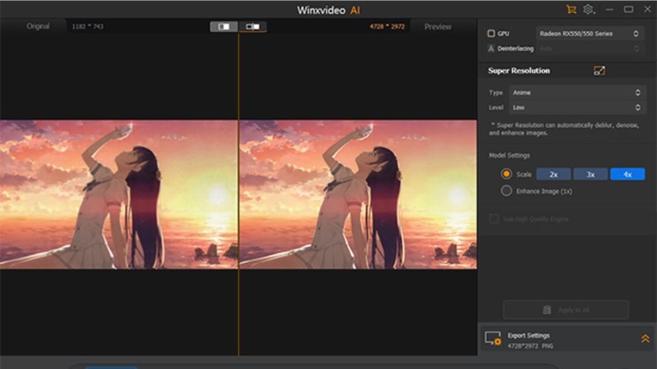The image size is (657, 369).
Task: Click the Deinterlacing icon
Action: 490,48
